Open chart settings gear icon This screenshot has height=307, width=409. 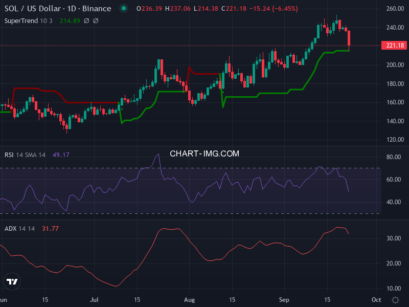[x=395, y=299]
